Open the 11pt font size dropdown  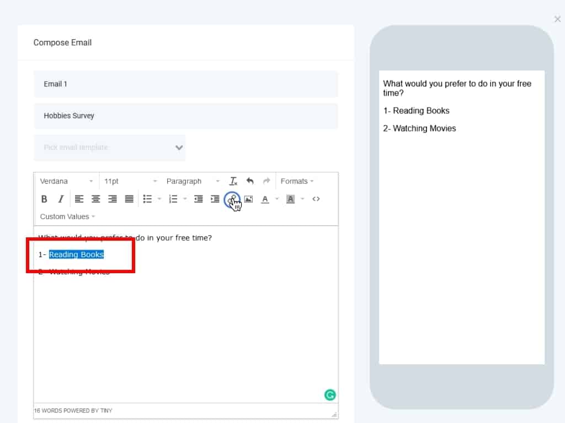click(130, 181)
